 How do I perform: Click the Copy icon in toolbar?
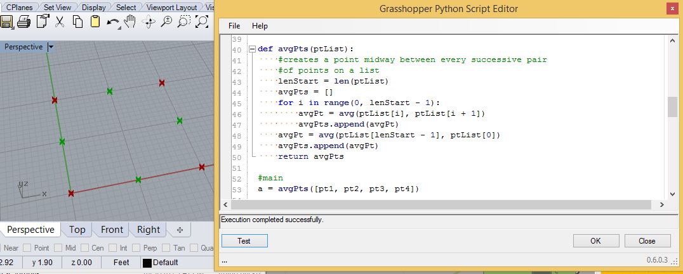pyautogui.click(x=77, y=22)
